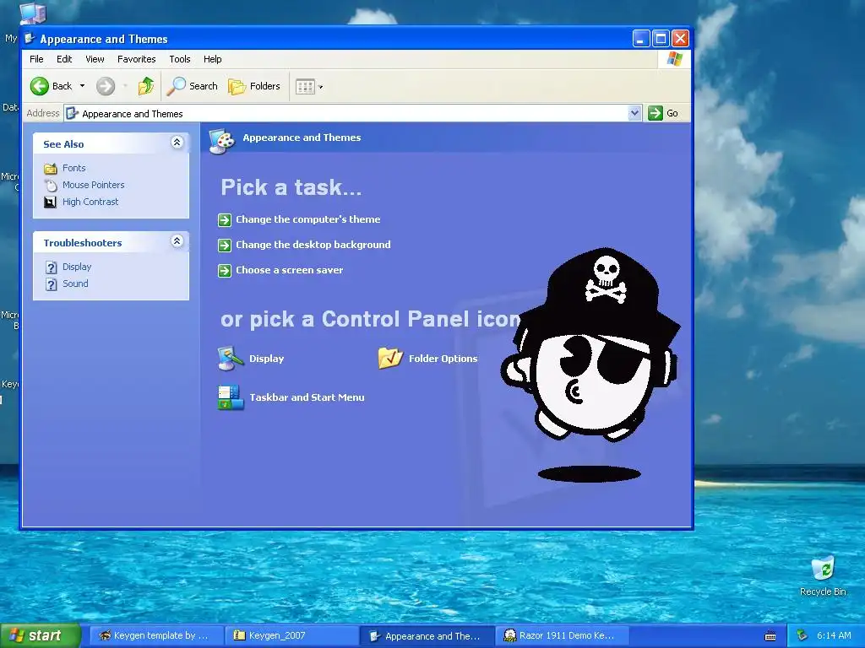The image size is (865, 648).
Task: Open the View menu
Action: click(x=95, y=59)
